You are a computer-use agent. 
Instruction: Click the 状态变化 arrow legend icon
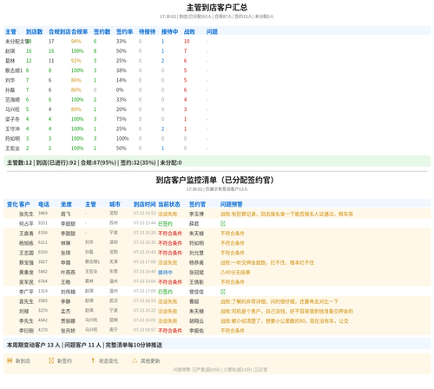(93, 360)
